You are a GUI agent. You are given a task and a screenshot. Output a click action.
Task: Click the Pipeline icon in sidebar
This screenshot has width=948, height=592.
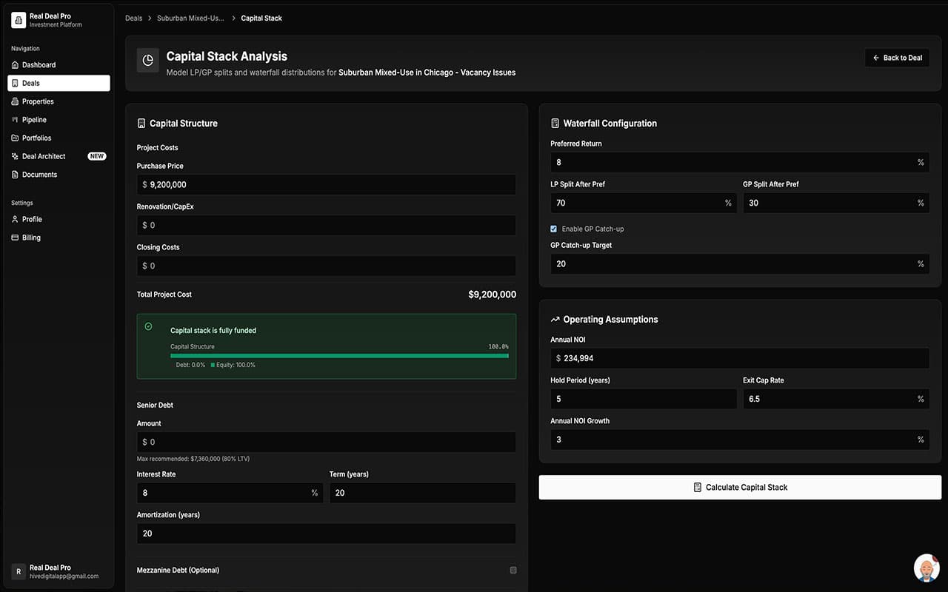[15, 120]
